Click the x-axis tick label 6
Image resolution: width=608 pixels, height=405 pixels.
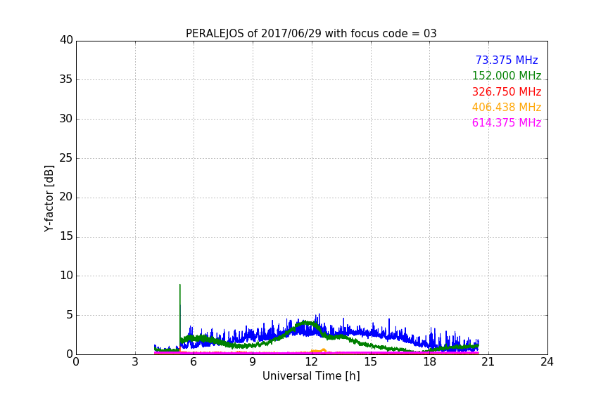194,362
